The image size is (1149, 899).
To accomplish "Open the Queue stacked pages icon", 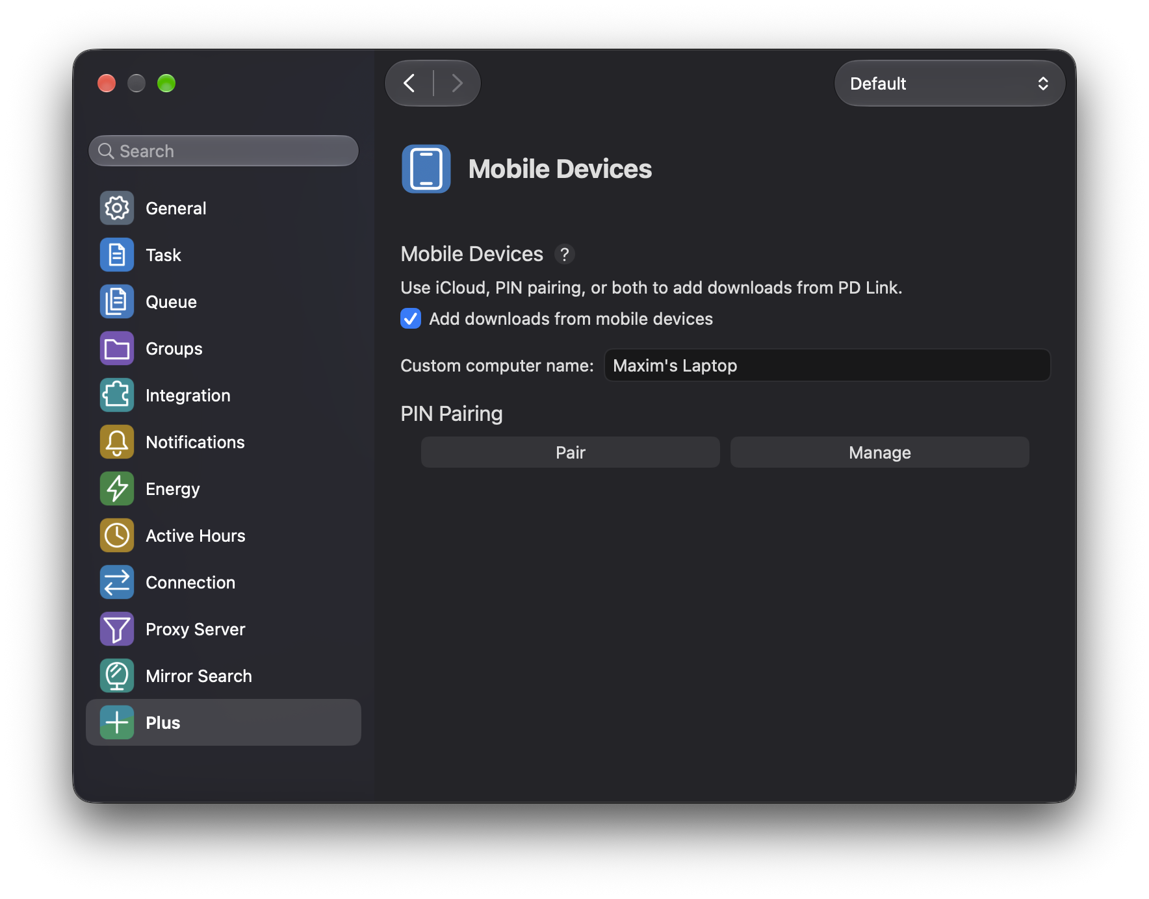I will click(117, 301).
